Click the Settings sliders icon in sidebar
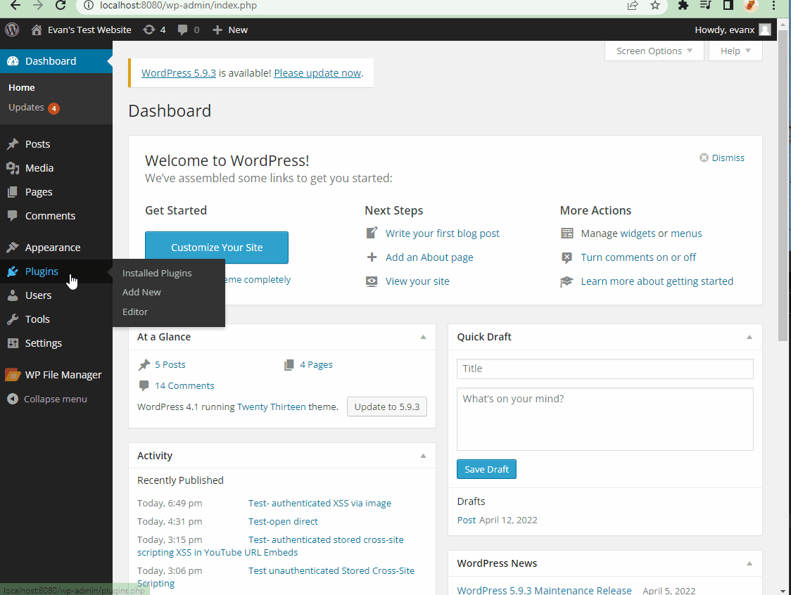The height and width of the screenshot is (595, 791). [13, 343]
